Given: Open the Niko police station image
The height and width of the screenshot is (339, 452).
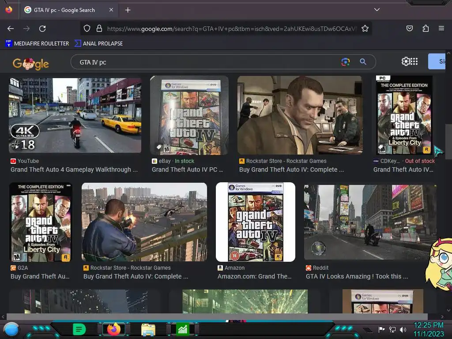Looking at the screenshot, I should pyautogui.click(x=300, y=115).
